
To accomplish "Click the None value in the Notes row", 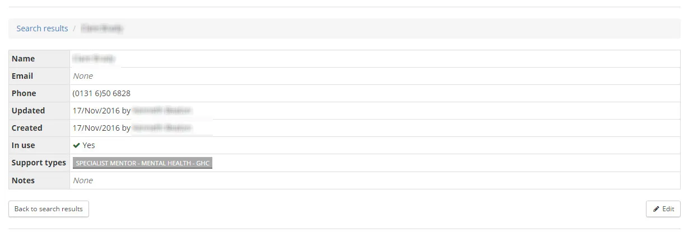I will point(83,180).
